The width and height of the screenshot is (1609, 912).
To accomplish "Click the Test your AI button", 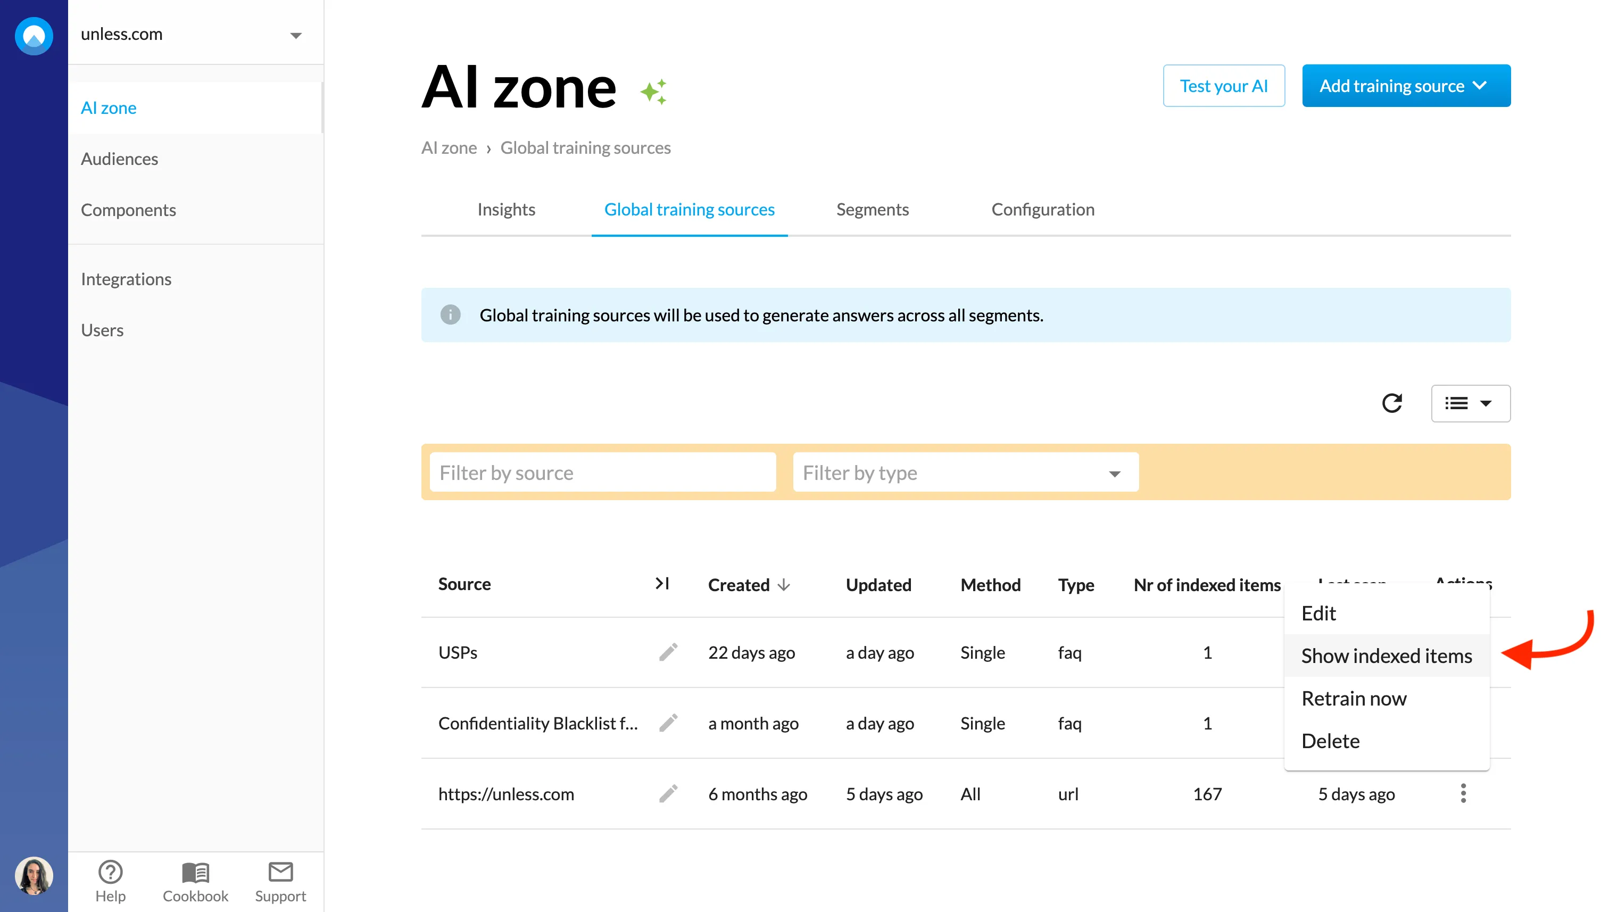I will coord(1223,86).
